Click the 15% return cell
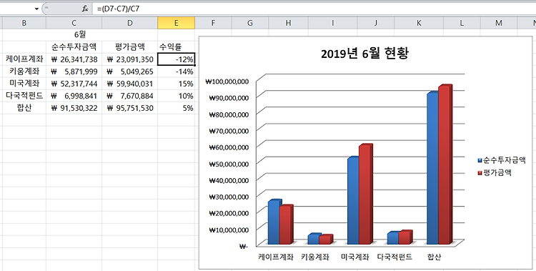 click(x=176, y=84)
